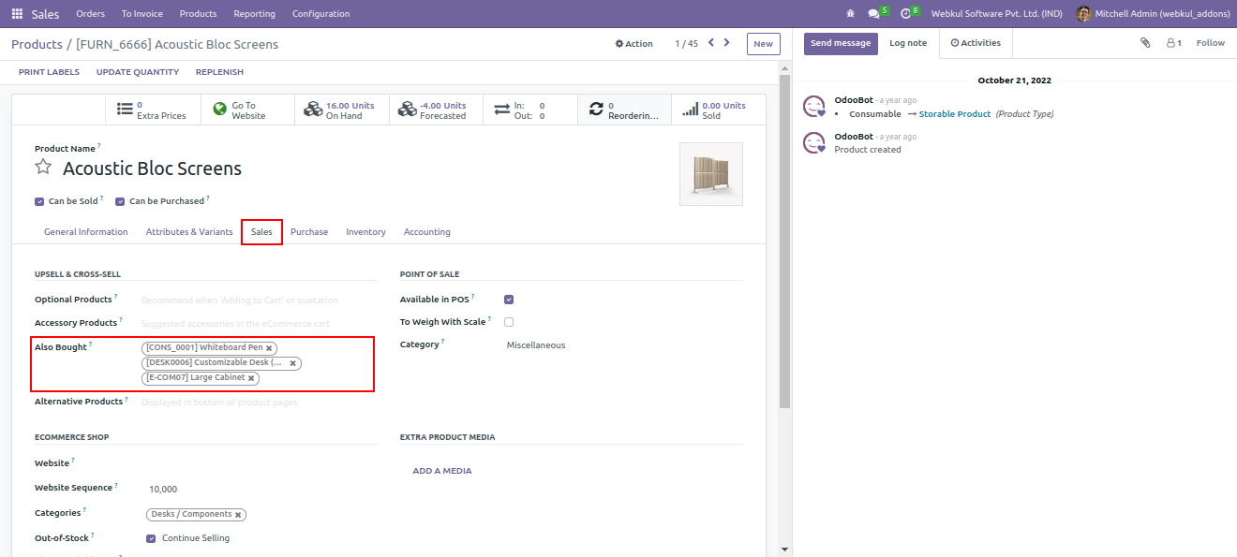Open the Storable Product link in chatter
This screenshot has height=557, width=1237.
tap(955, 114)
